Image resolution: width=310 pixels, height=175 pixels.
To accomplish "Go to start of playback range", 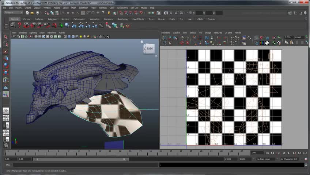I will tap(267, 153).
